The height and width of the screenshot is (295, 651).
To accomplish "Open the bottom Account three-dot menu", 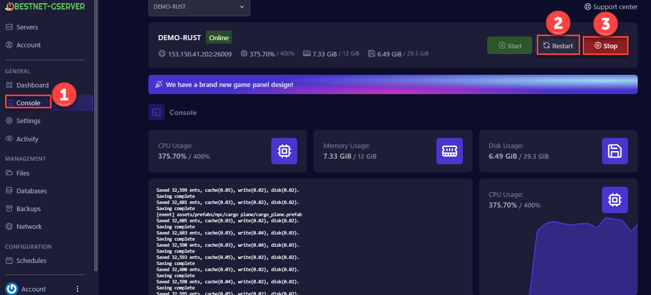I will coord(77,289).
